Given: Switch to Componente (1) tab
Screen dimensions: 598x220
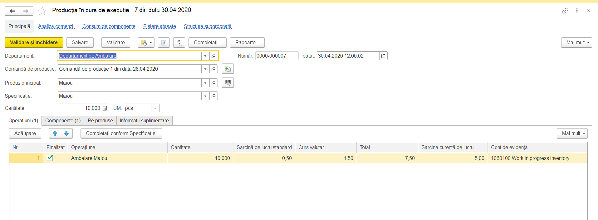Looking at the screenshot, I should click(63, 121).
